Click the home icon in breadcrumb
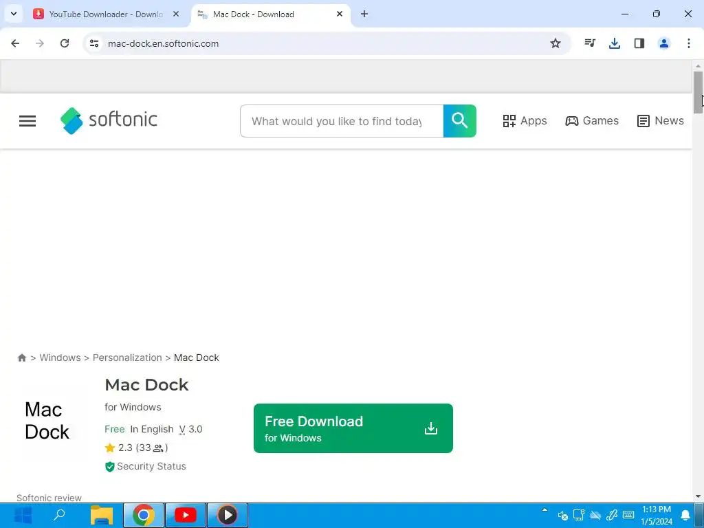The image size is (704, 528). click(21, 357)
